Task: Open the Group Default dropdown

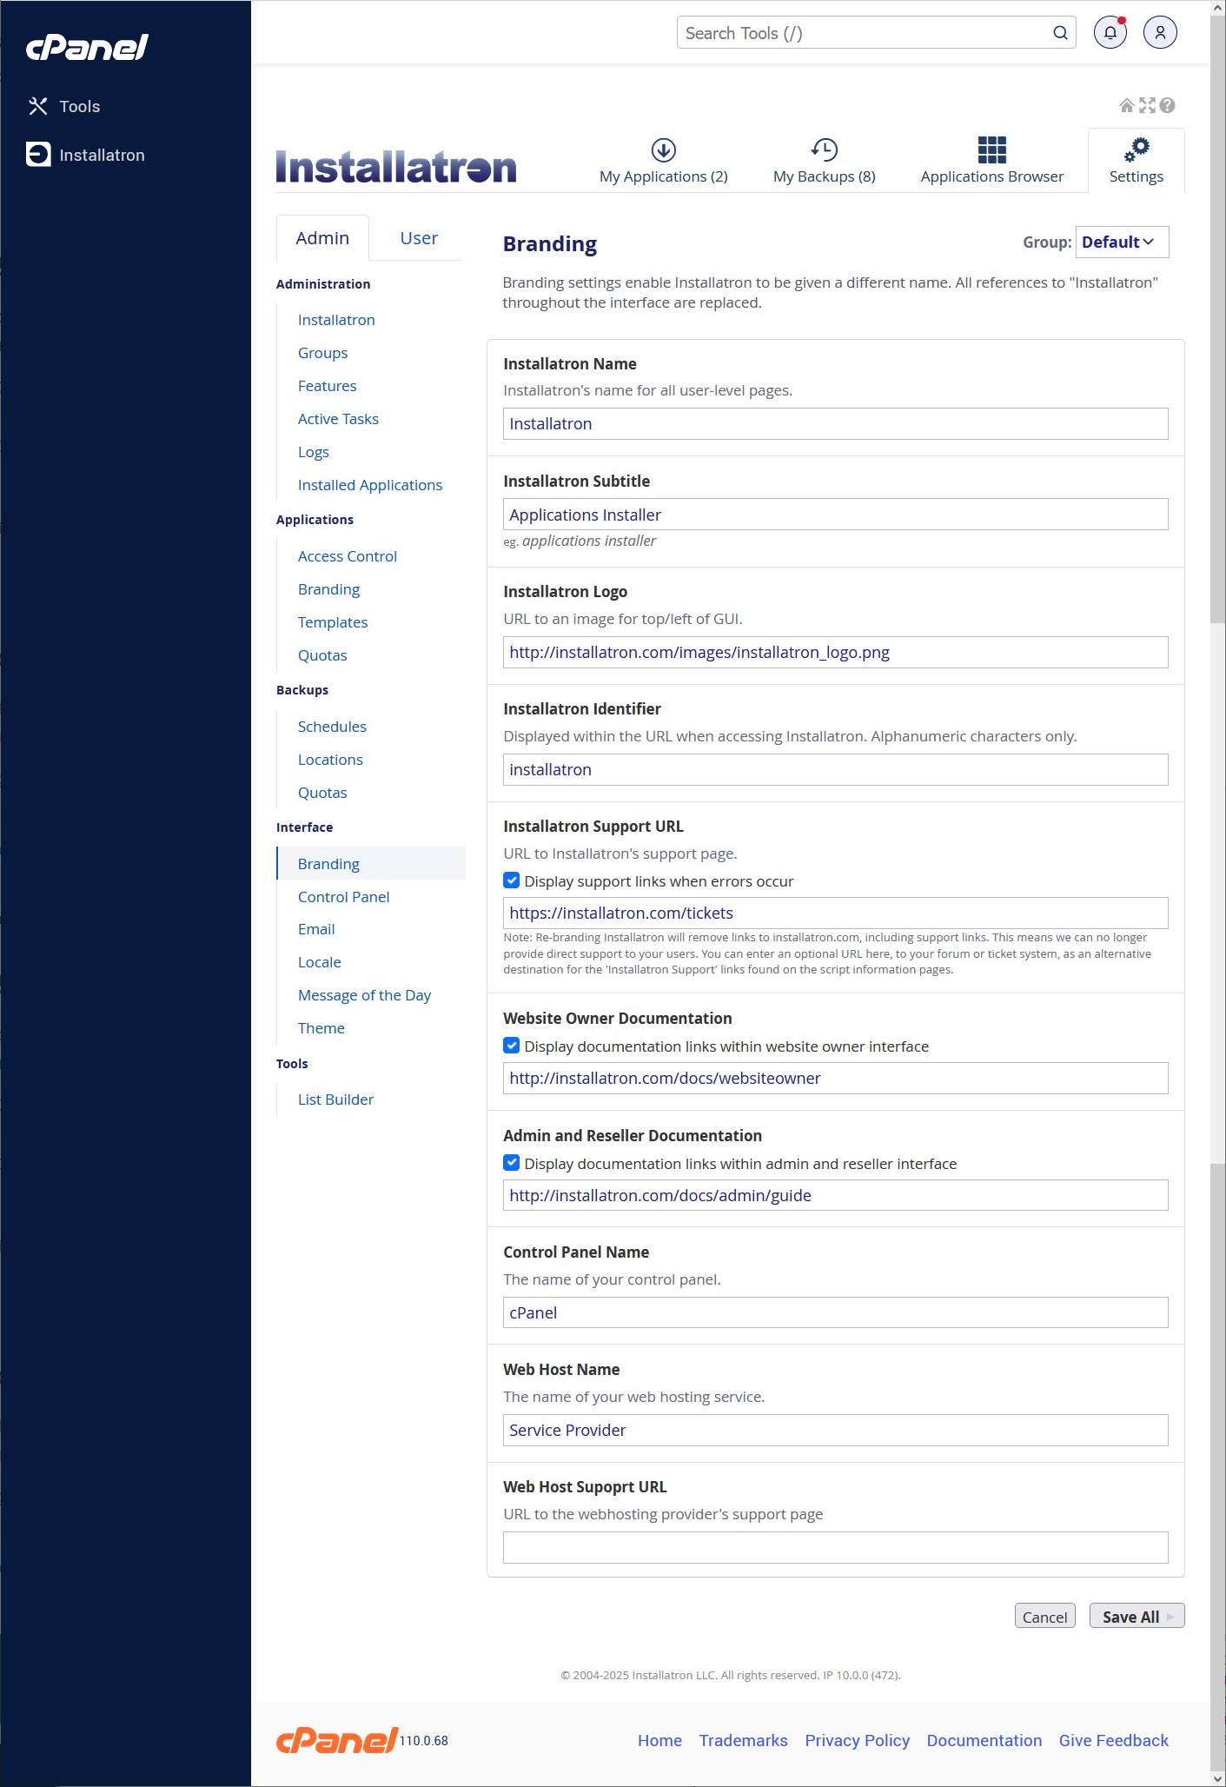Action: pos(1122,242)
